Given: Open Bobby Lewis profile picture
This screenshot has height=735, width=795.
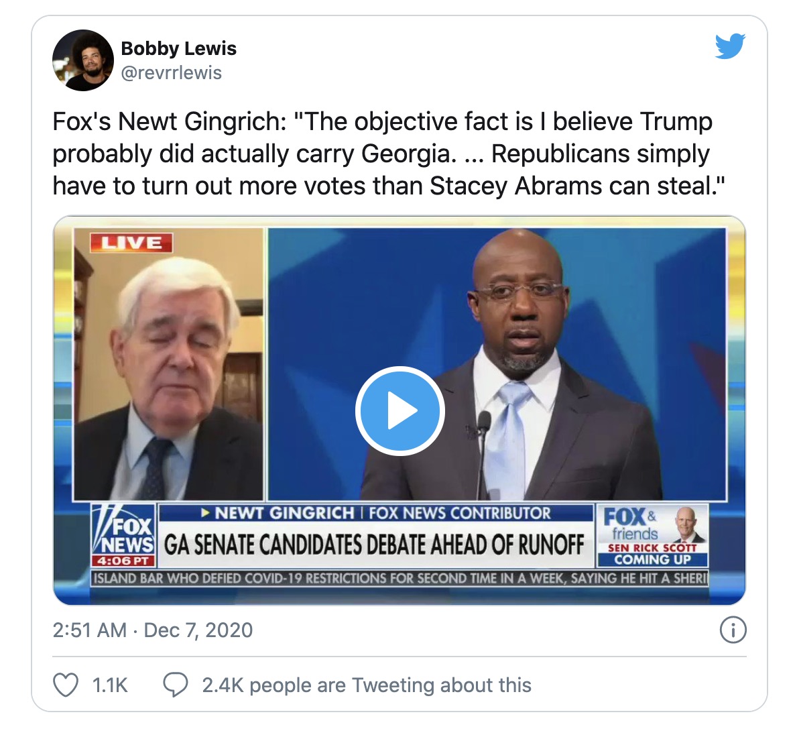Looking at the screenshot, I should pos(83,60).
